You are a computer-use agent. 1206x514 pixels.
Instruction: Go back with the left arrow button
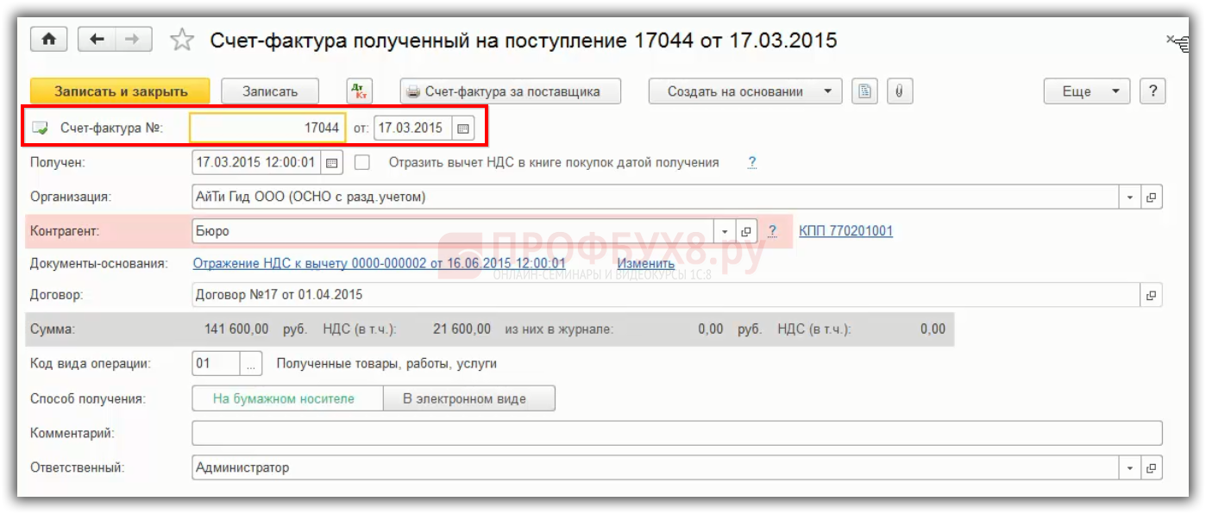coord(97,40)
